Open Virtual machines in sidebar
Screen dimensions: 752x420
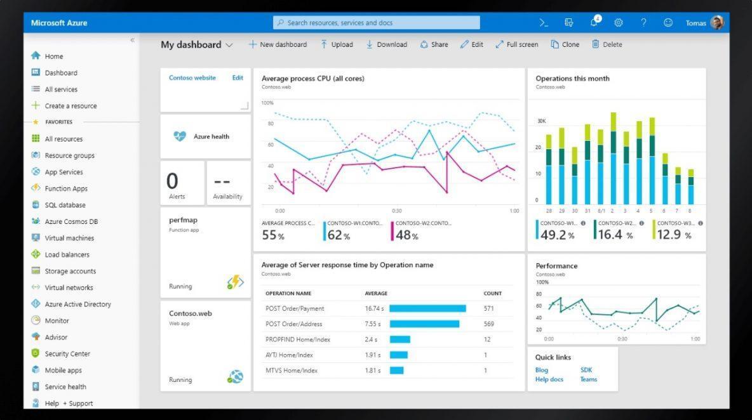(x=69, y=238)
